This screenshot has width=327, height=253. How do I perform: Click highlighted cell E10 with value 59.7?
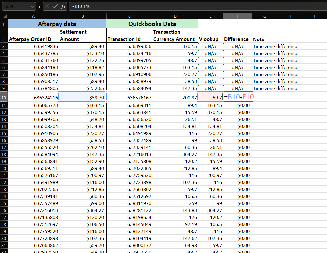tap(210, 97)
